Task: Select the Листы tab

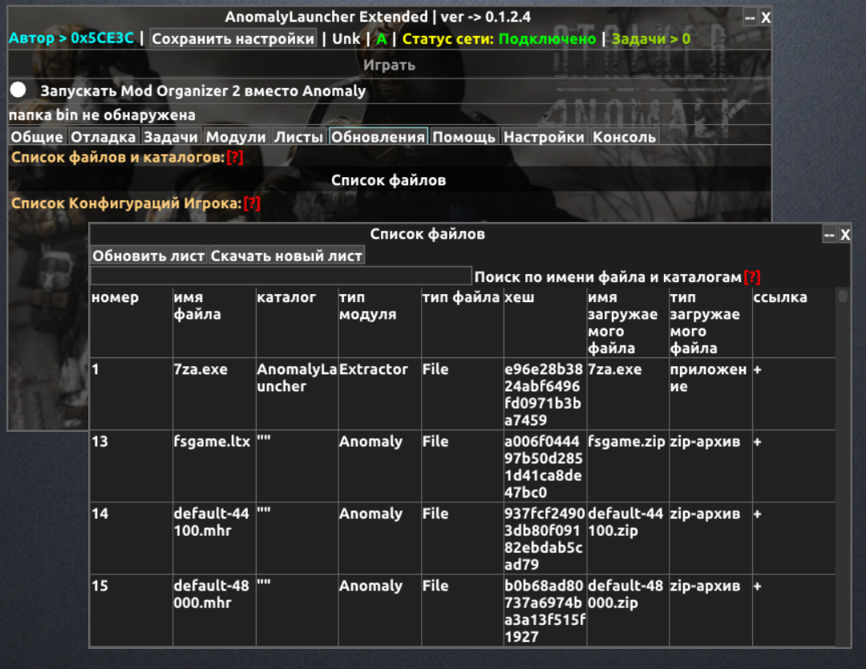Action: (298, 137)
